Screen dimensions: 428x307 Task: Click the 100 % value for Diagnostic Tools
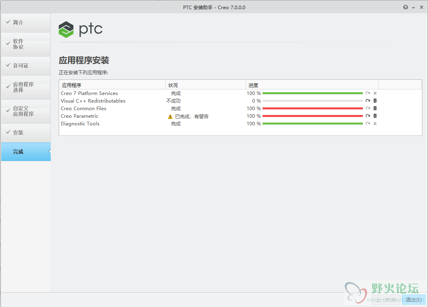click(254, 124)
